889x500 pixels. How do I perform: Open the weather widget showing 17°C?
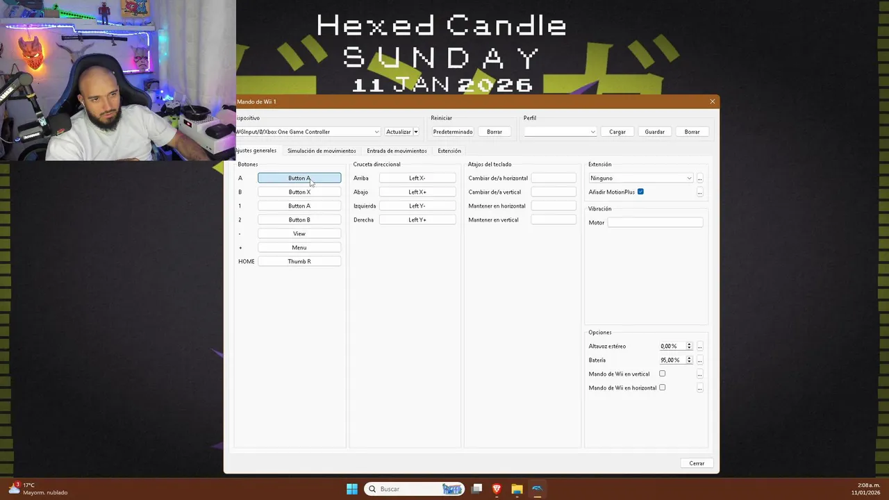(38, 489)
